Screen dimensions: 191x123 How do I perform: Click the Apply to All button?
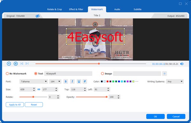(15, 105)
